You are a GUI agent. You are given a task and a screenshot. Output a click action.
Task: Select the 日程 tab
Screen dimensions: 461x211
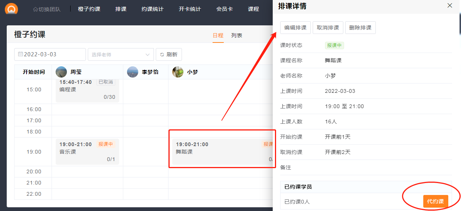coord(218,35)
